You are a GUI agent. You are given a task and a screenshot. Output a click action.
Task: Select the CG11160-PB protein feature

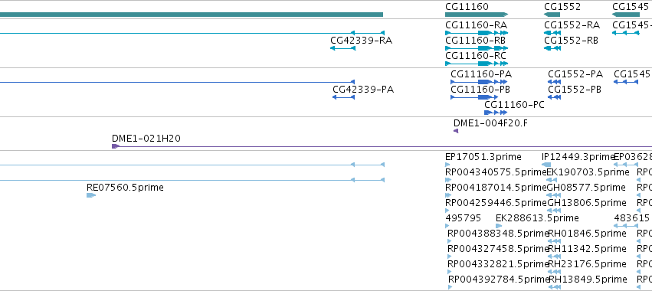click(474, 97)
